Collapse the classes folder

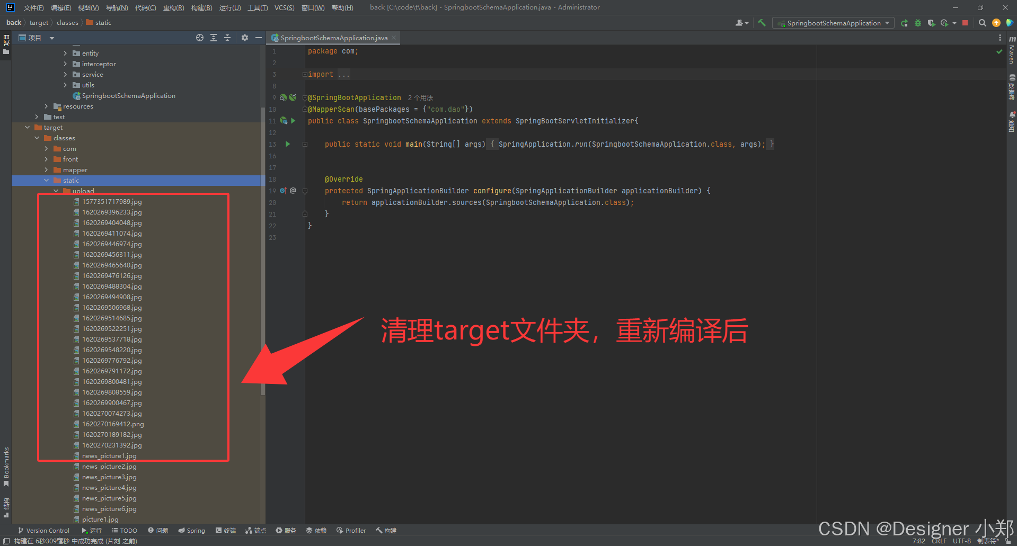click(x=37, y=138)
